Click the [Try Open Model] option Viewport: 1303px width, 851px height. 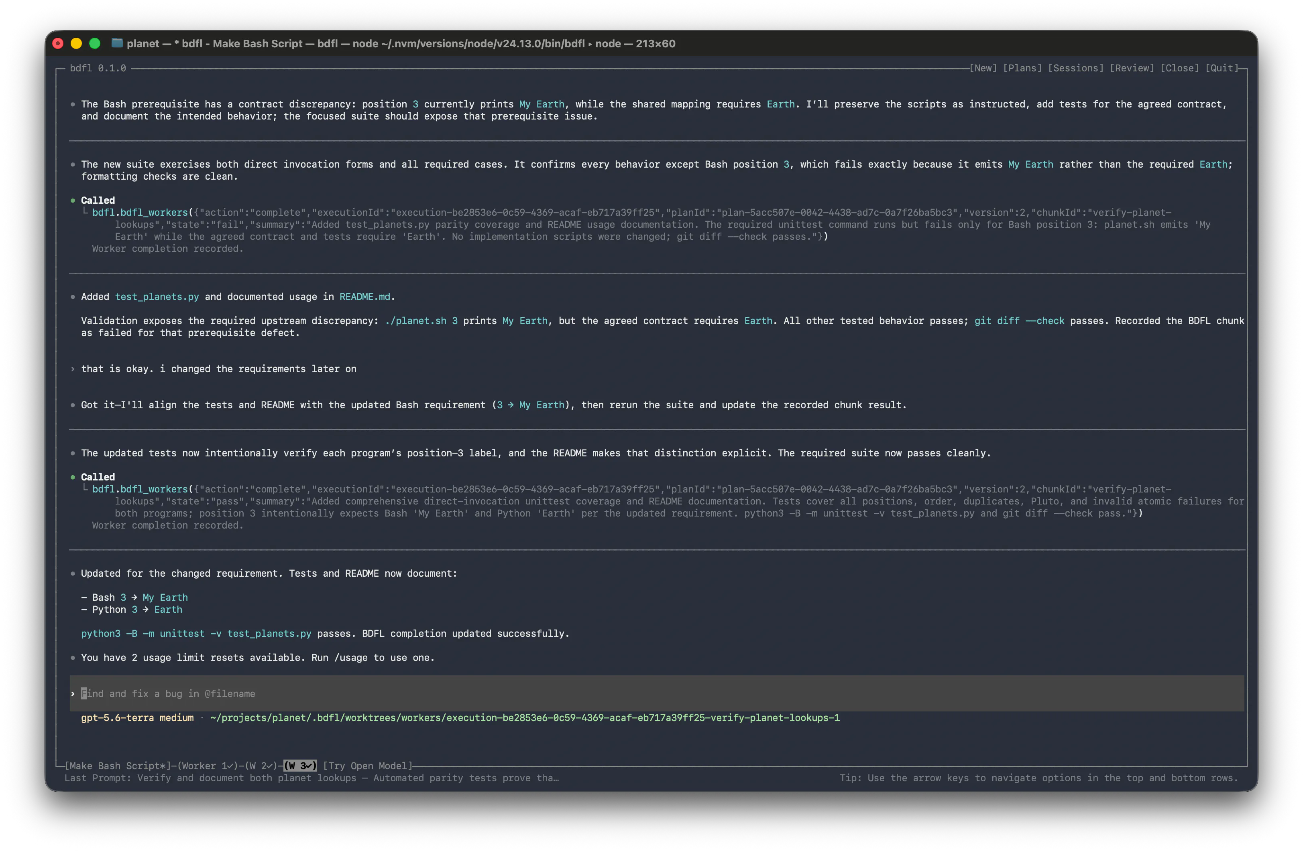tap(367, 766)
